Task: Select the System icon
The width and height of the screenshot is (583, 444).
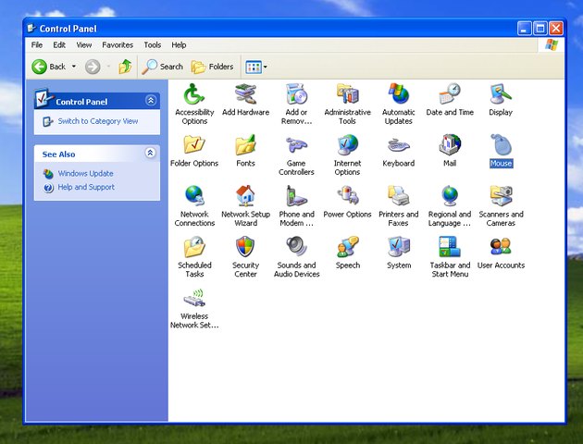Action: pos(398,247)
